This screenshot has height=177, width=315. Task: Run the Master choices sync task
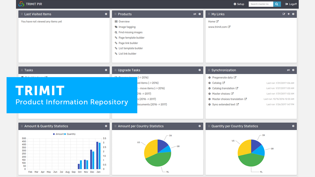click(221, 94)
